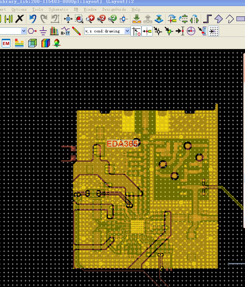Click the Delete X icon
This screenshot has height=287, width=245.
[x=20, y=19]
